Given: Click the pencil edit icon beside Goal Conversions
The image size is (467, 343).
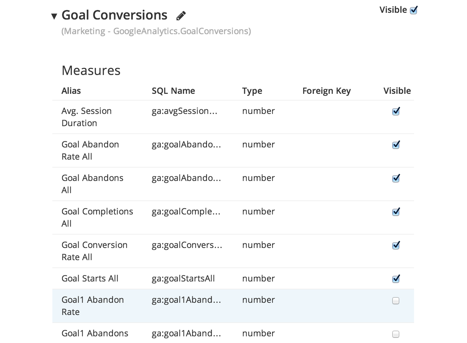Looking at the screenshot, I should point(181,16).
